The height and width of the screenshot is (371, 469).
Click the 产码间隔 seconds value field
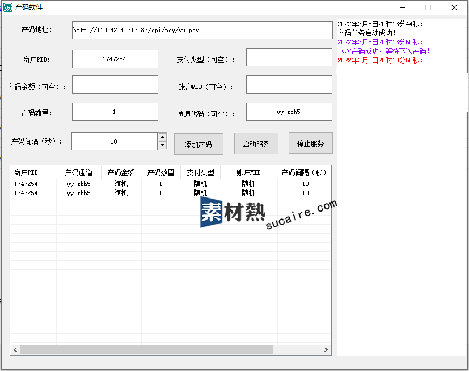(114, 141)
